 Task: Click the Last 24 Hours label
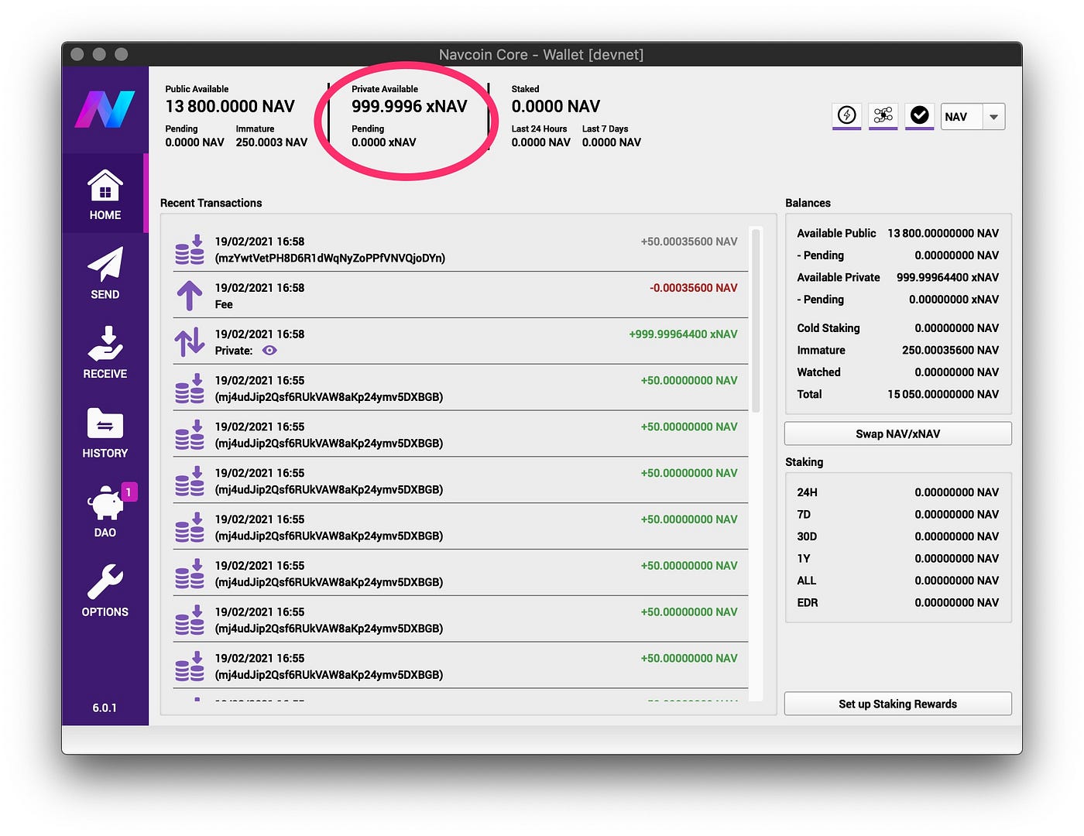pos(539,128)
